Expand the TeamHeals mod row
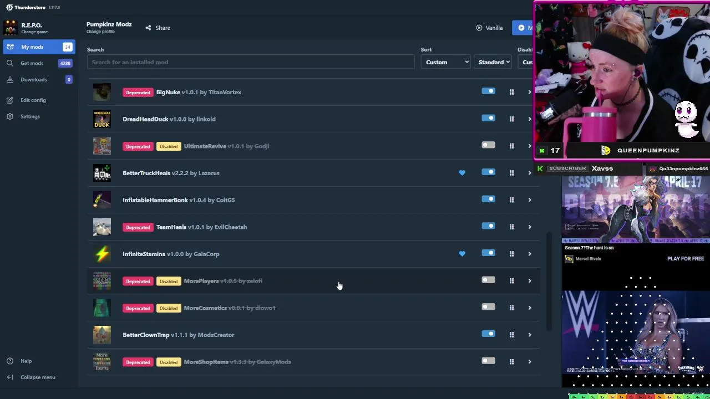 pos(529,227)
